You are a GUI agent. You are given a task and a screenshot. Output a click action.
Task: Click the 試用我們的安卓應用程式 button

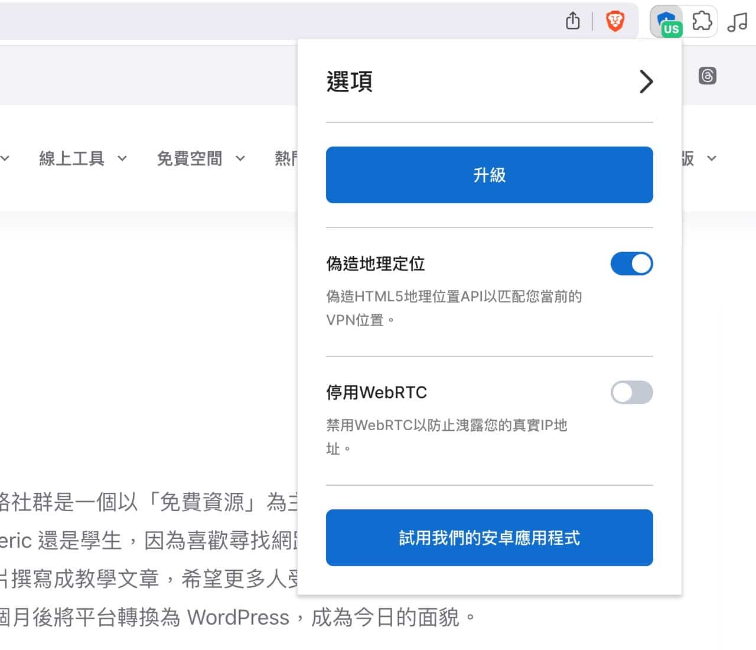(489, 538)
